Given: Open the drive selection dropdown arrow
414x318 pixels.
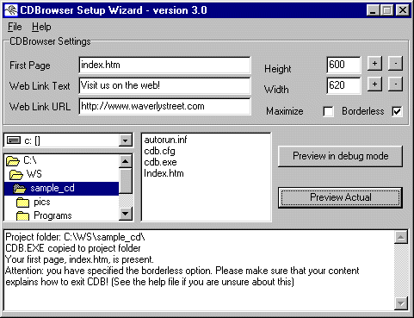Looking at the screenshot, I should pyautogui.click(x=125, y=140).
